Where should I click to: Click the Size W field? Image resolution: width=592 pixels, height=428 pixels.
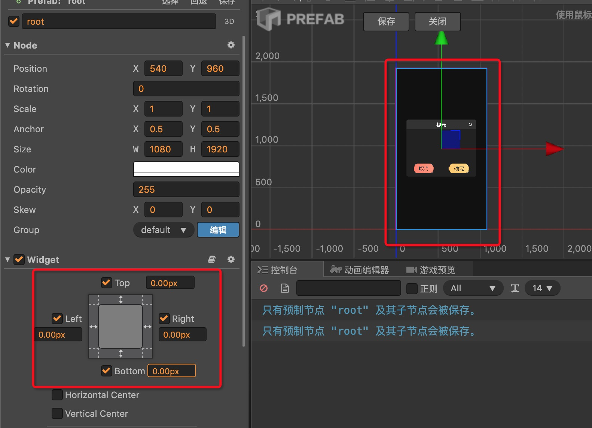pos(164,149)
